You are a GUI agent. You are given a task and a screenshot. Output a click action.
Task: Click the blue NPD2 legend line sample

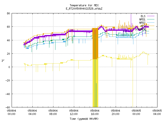click(151, 22)
